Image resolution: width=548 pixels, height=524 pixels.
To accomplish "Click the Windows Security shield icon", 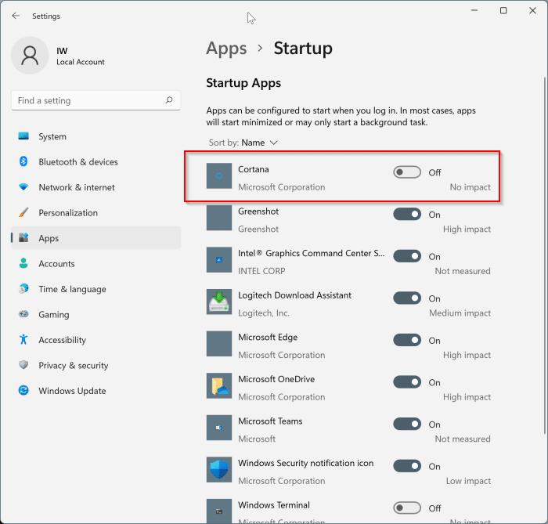I will pos(219,469).
